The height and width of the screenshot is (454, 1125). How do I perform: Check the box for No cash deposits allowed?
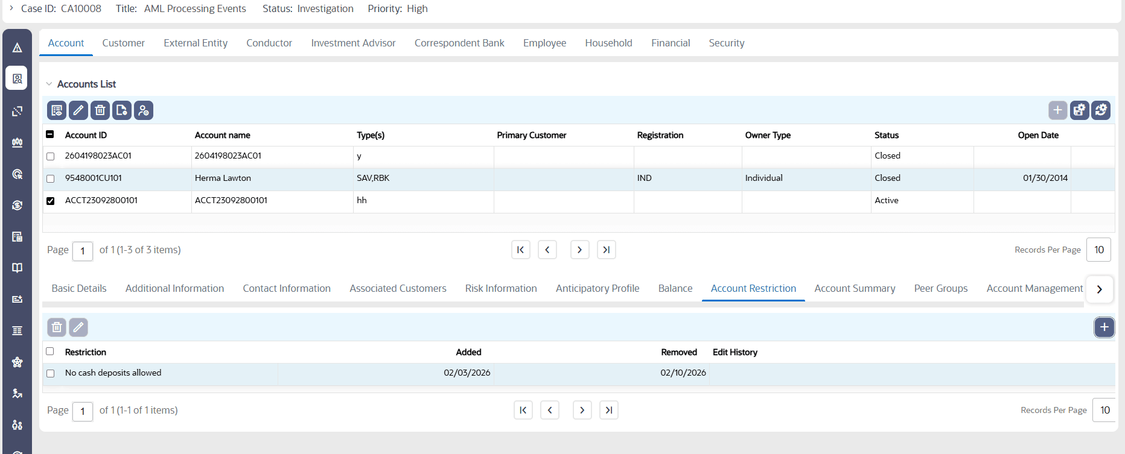(50, 373)
